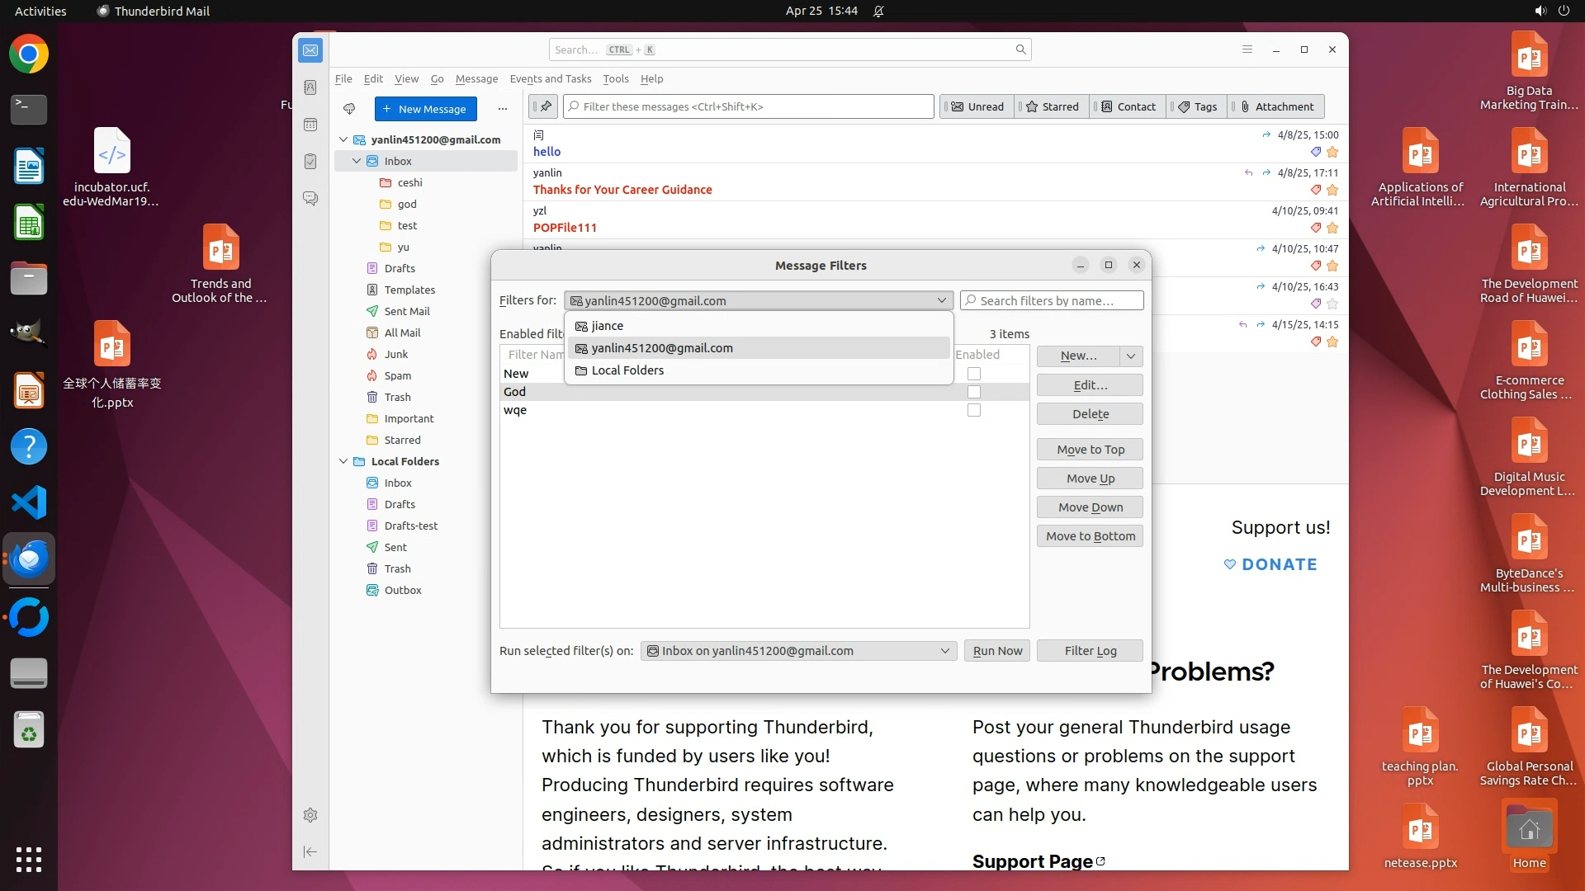Open the Tools menu

[x=615, y=79]
